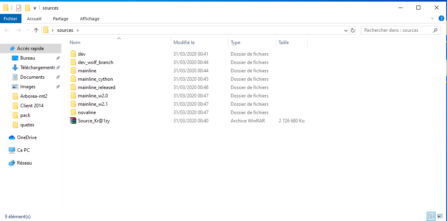Click Dossier de fichiers cell of novaline

pos(249,112)
